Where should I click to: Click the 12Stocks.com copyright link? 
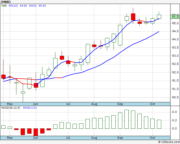pyautogui.click(x=169, y=142)
